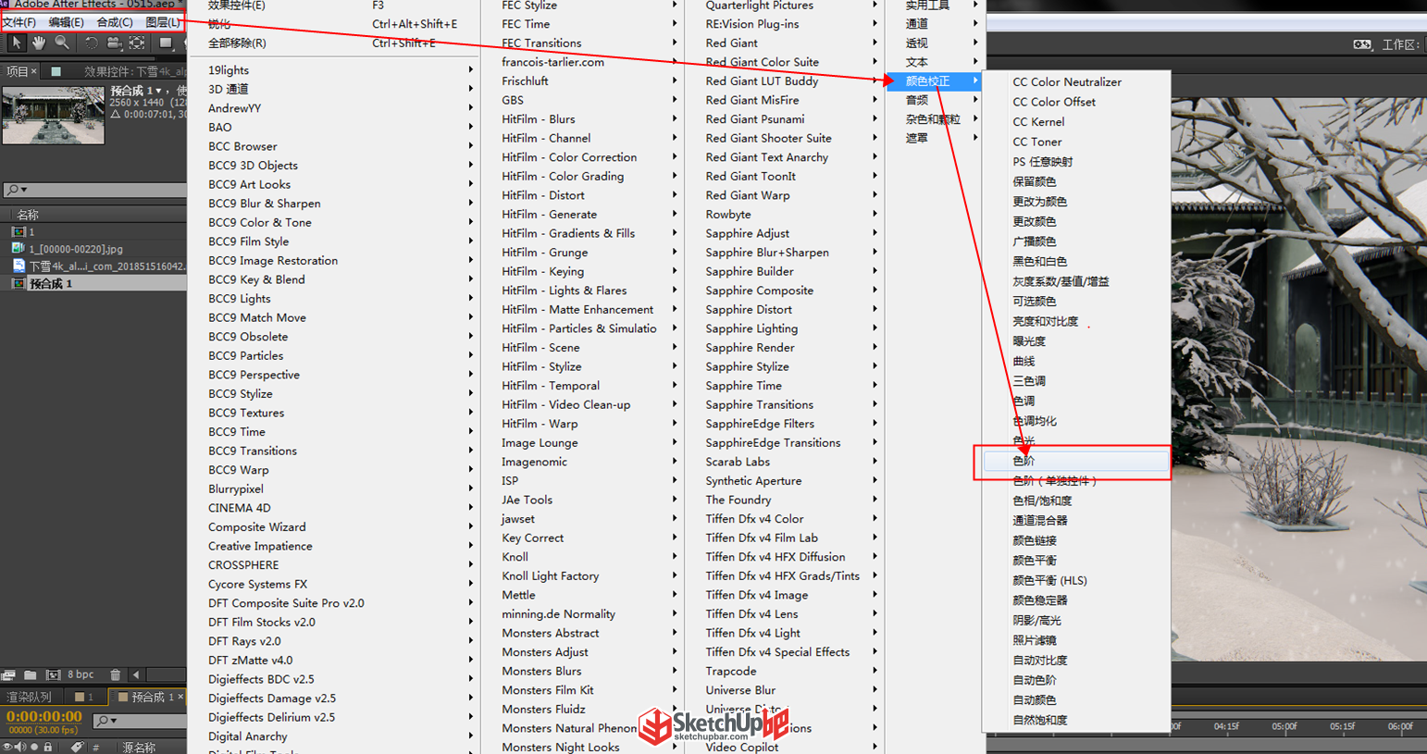The height and width of the screenshot is (754, 1427).
Task: Close the 预合成 1 timeline tab
Action: tap(180, 697)
